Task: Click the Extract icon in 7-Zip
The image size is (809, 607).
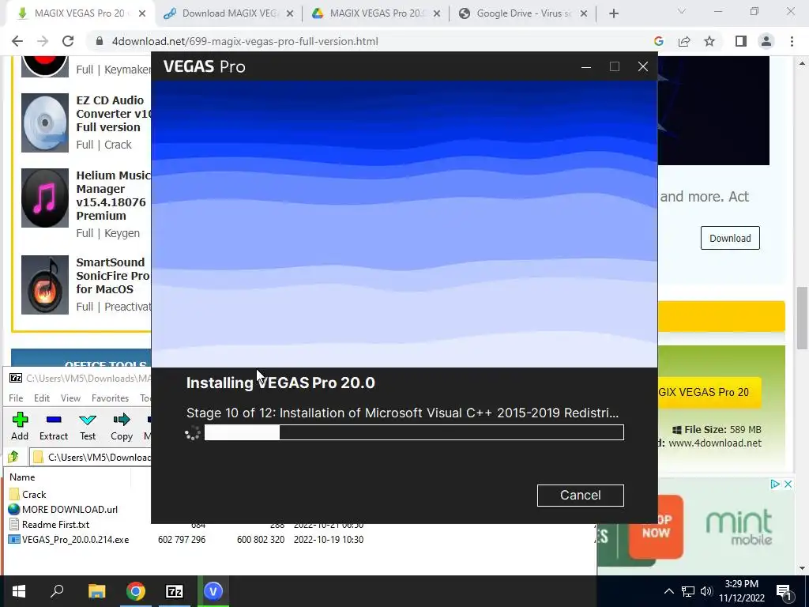Action: (54, 426)
